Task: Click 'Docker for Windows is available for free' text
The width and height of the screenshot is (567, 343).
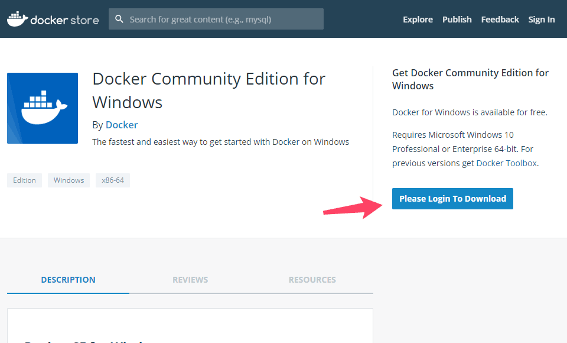Action: 470,112
